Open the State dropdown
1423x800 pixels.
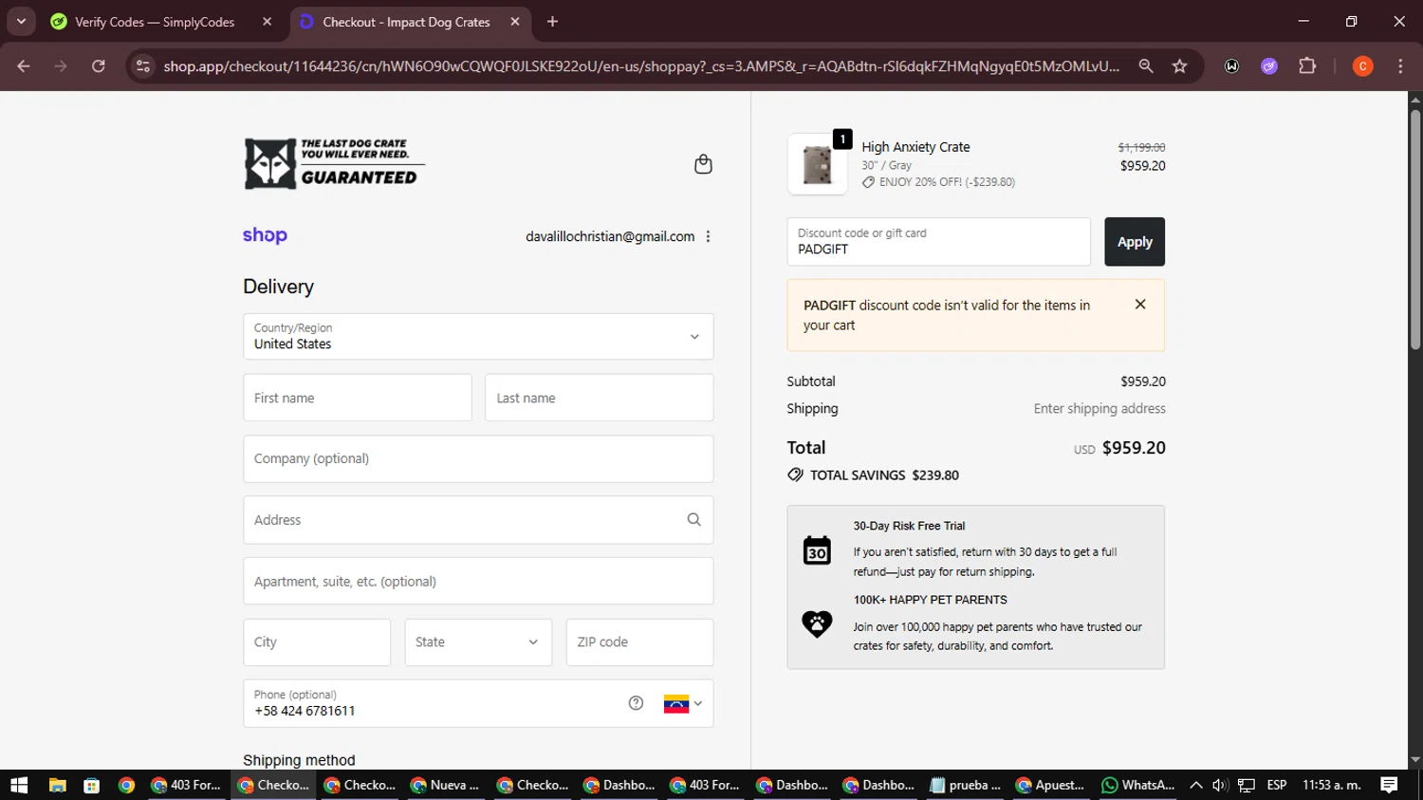[478, 642]
